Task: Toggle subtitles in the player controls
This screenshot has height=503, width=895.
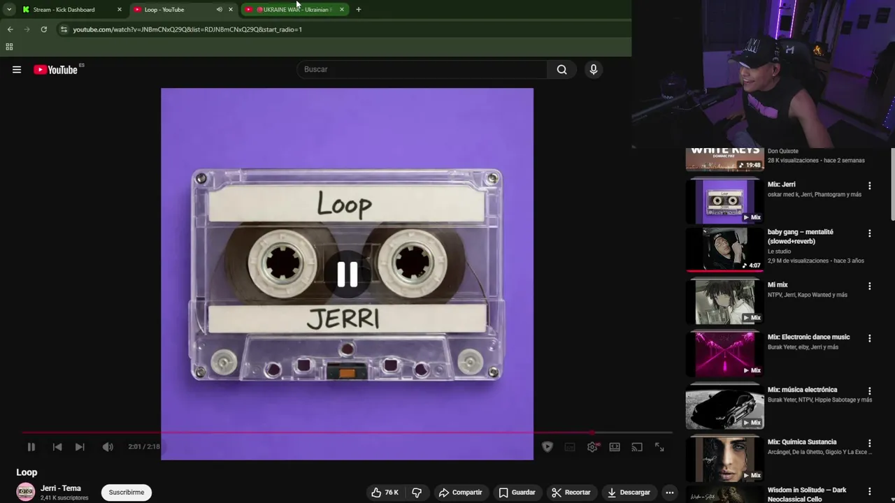Action: point(570,447)
